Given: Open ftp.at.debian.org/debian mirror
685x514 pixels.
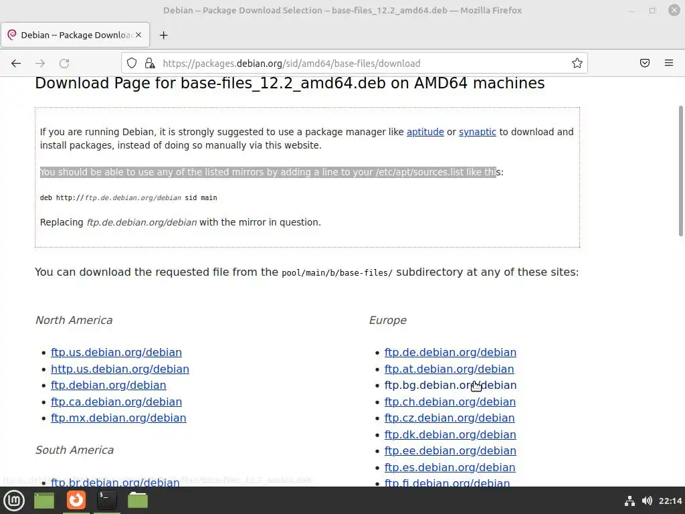Looking at the screenshot, I should click(x=449, y=369).
